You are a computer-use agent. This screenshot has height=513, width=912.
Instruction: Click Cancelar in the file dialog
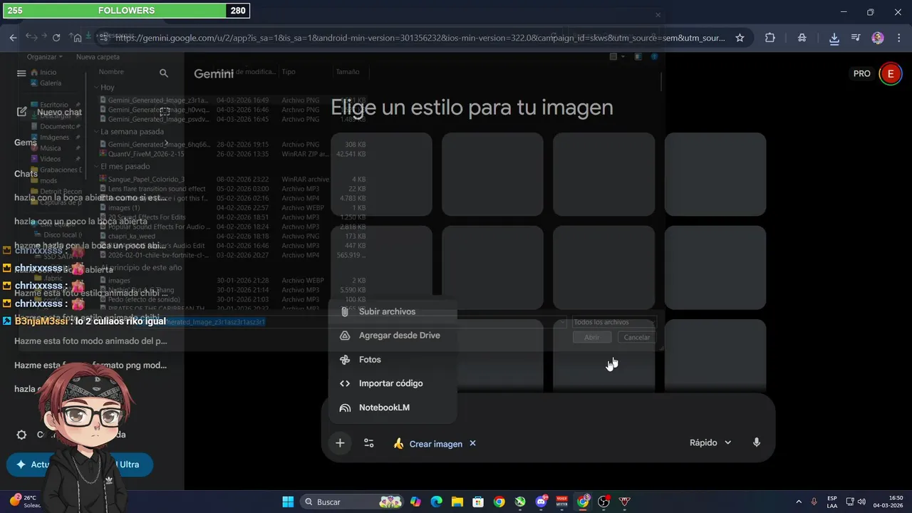tap(636, 337)
